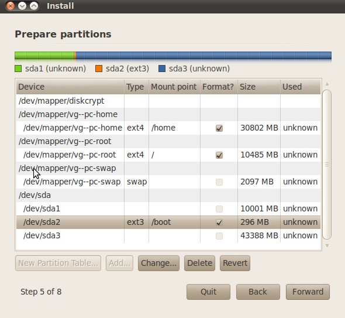Toggle format checkbox for /dev/sda3
The width and height of the screenshot is (345, 318).
tap(219, 236)
